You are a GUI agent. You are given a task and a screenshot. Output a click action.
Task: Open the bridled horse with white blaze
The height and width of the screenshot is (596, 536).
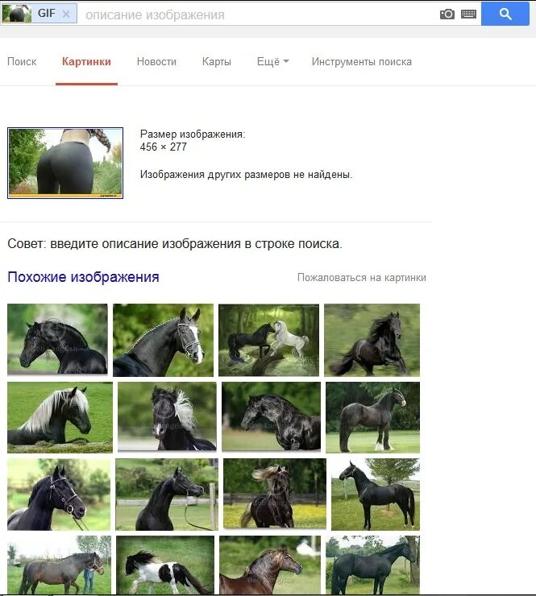click(x=163, y=340)
